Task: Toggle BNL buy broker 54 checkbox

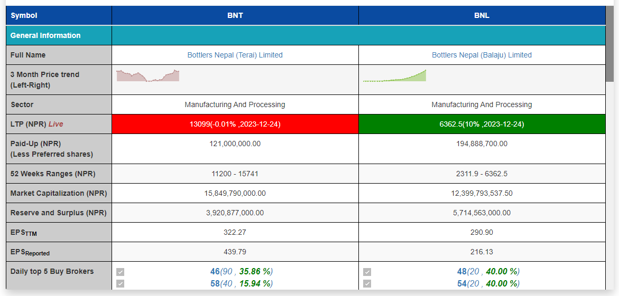Action: tap(367, 284)
